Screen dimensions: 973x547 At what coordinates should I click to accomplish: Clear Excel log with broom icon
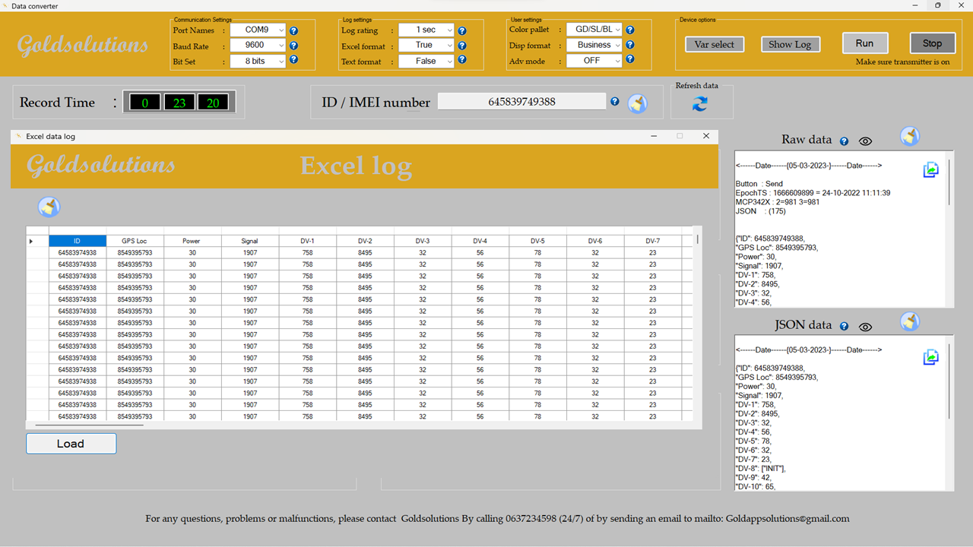pyautogui.click(x=49, y=207)
